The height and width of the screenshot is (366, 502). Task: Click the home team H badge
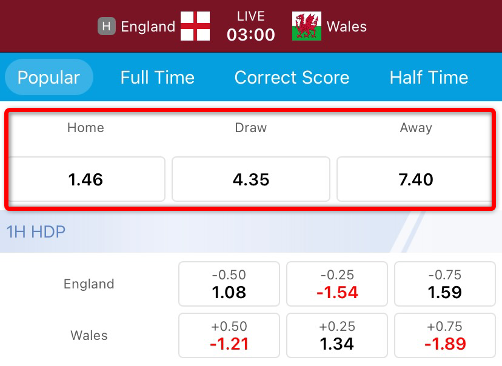[107, 26]
